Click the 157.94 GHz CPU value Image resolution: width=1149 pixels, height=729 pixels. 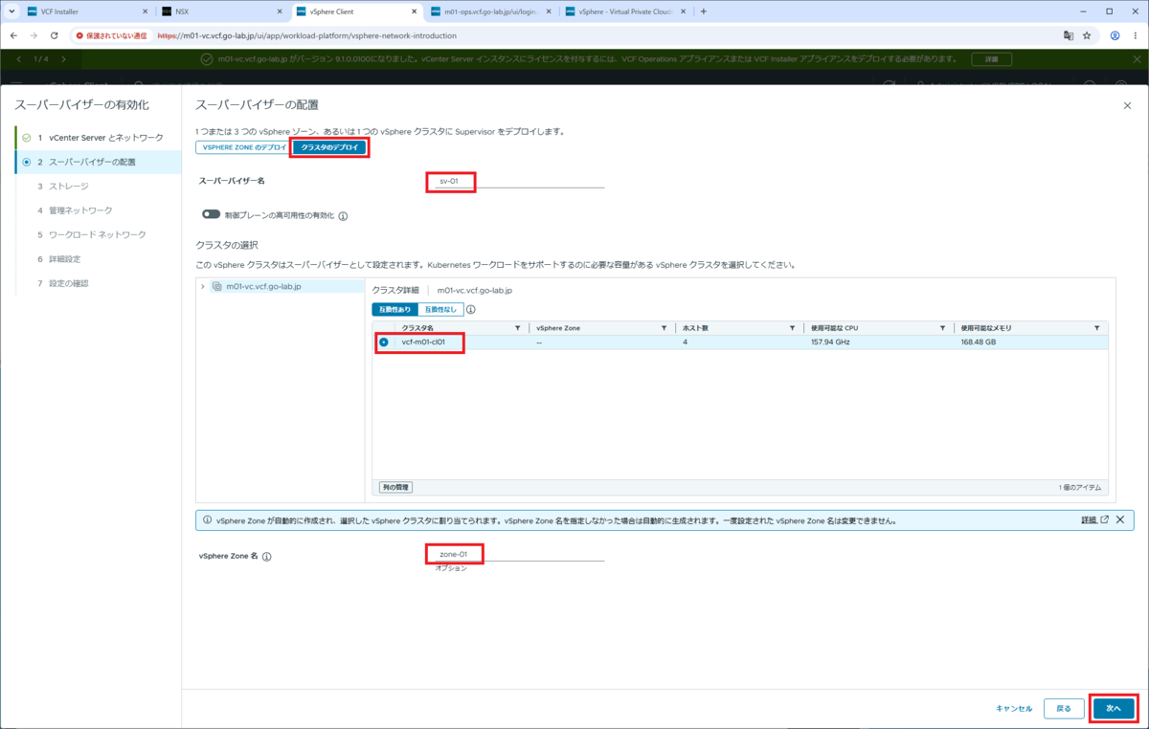831,342
